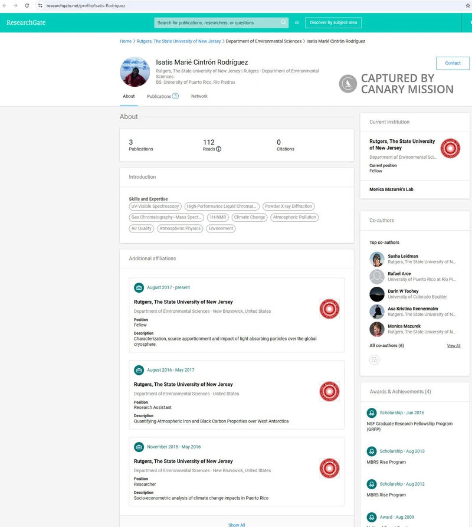Open Monica Mazurek's avatar
This screenshot has width=472, height=527.
(377, 329)
